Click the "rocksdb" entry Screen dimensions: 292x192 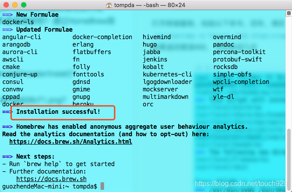pos(225,67)
